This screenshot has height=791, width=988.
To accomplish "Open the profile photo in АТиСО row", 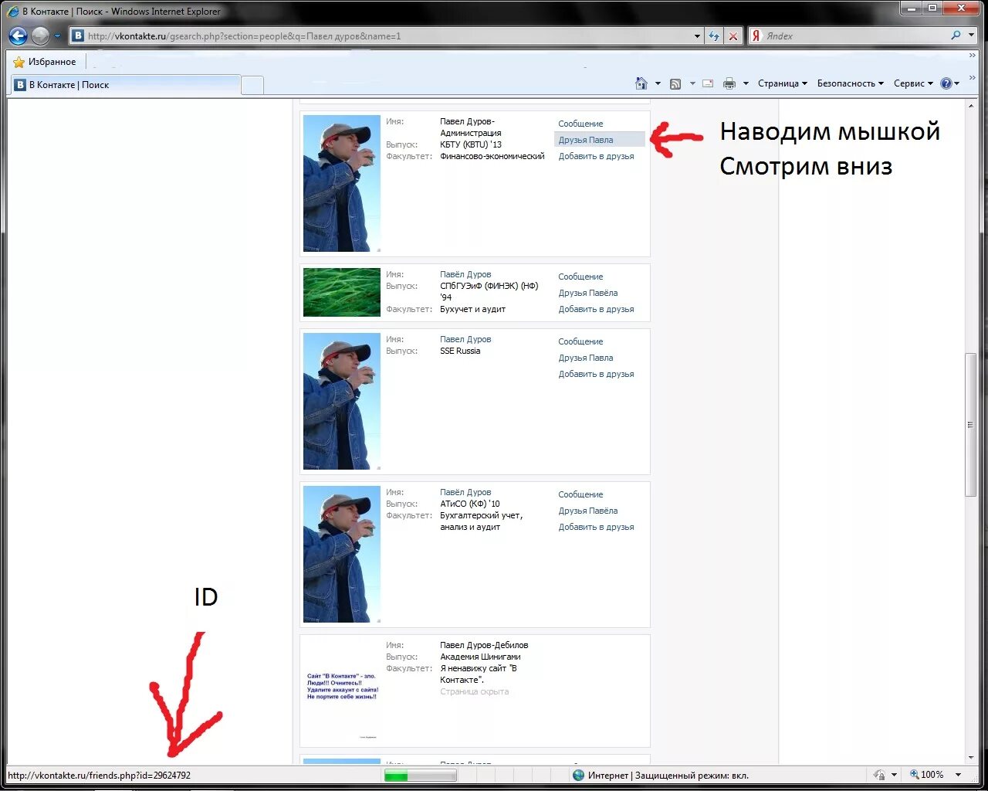I will point(342,554).
